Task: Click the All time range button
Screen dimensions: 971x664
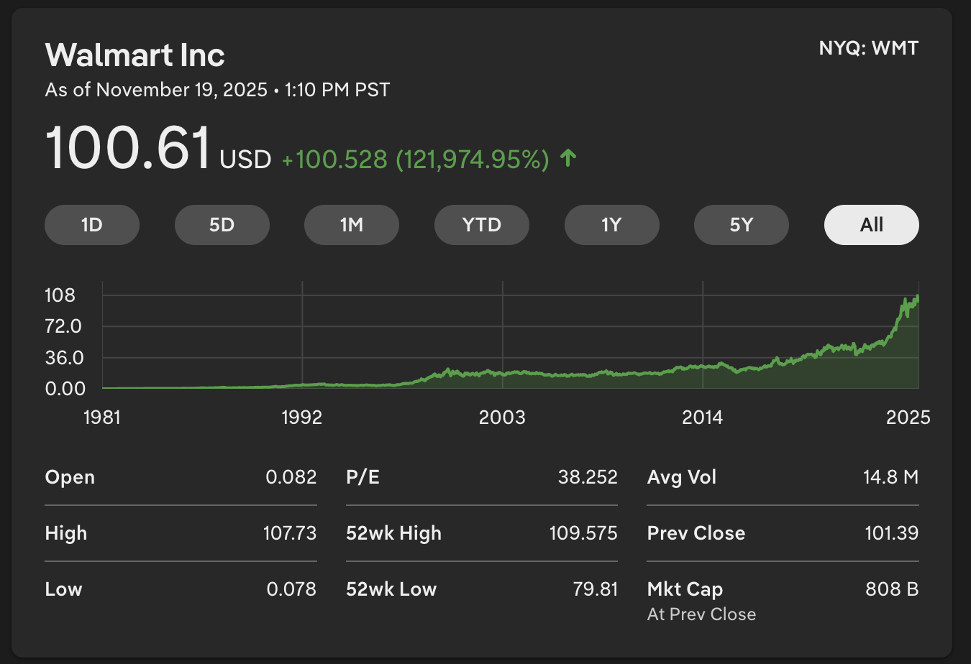Action: [x=871, y=225]
